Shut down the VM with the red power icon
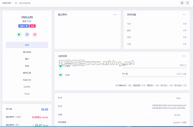 point(35,34)
